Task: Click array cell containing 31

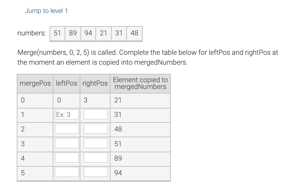Action: tap(119, 33)
